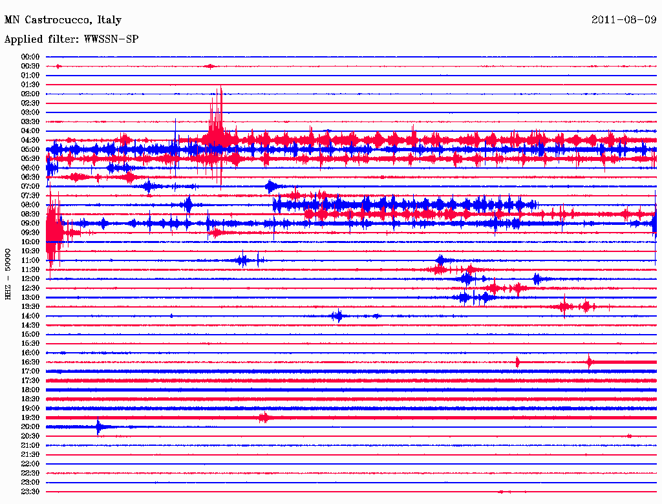Select the 02:00 time label

[x=30, y=94]
